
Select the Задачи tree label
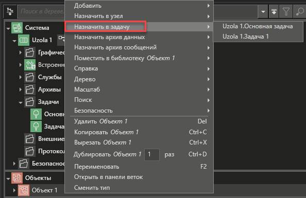tap(48, 102)
